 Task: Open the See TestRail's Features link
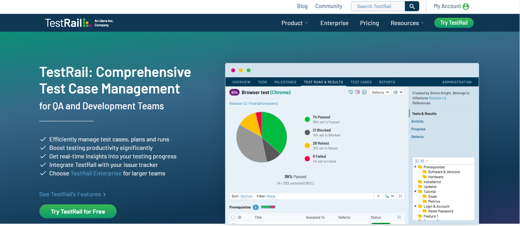tap(73, 194)
